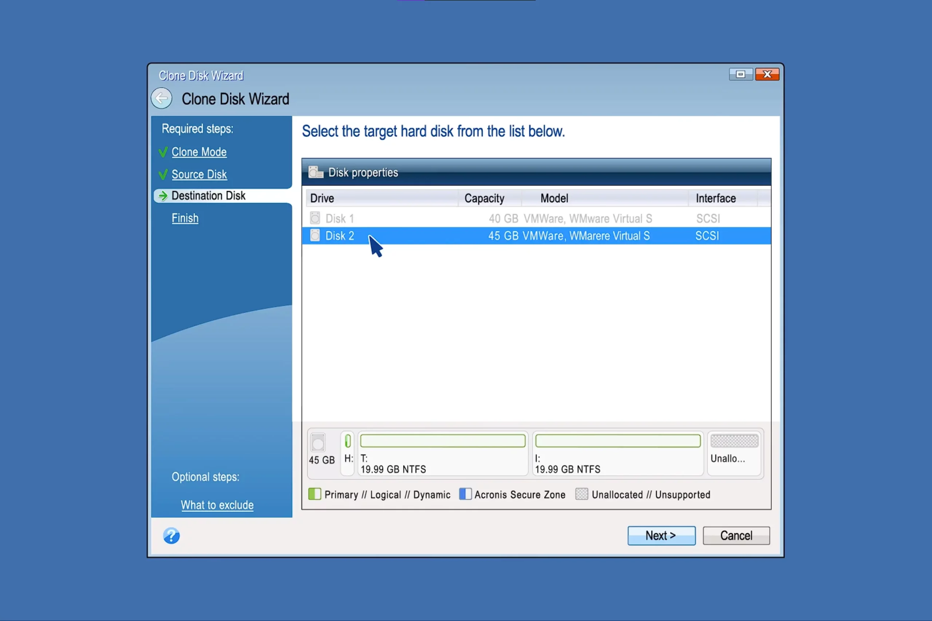This screenshot has height=621, width=932.
Task: Go to the Clone Mode step
Action: [199, 152]
